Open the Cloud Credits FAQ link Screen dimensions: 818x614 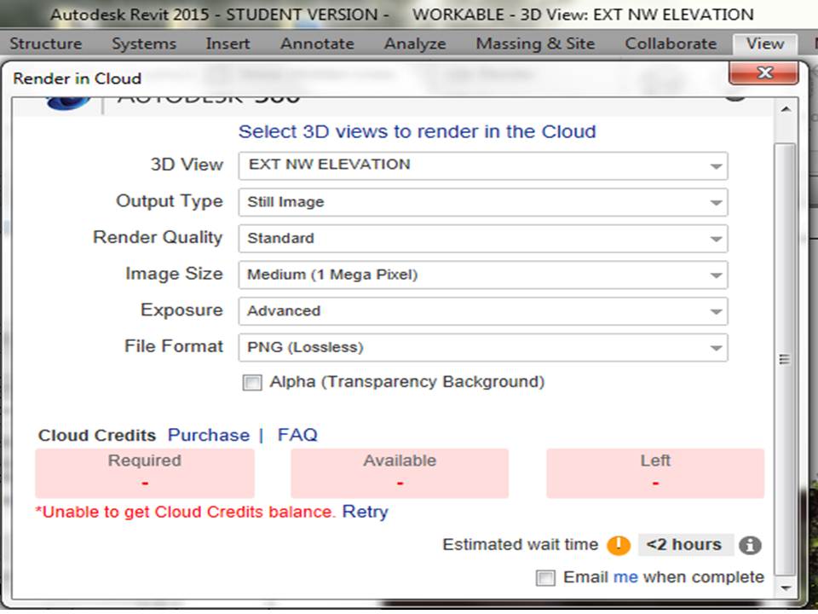(297, 435)
